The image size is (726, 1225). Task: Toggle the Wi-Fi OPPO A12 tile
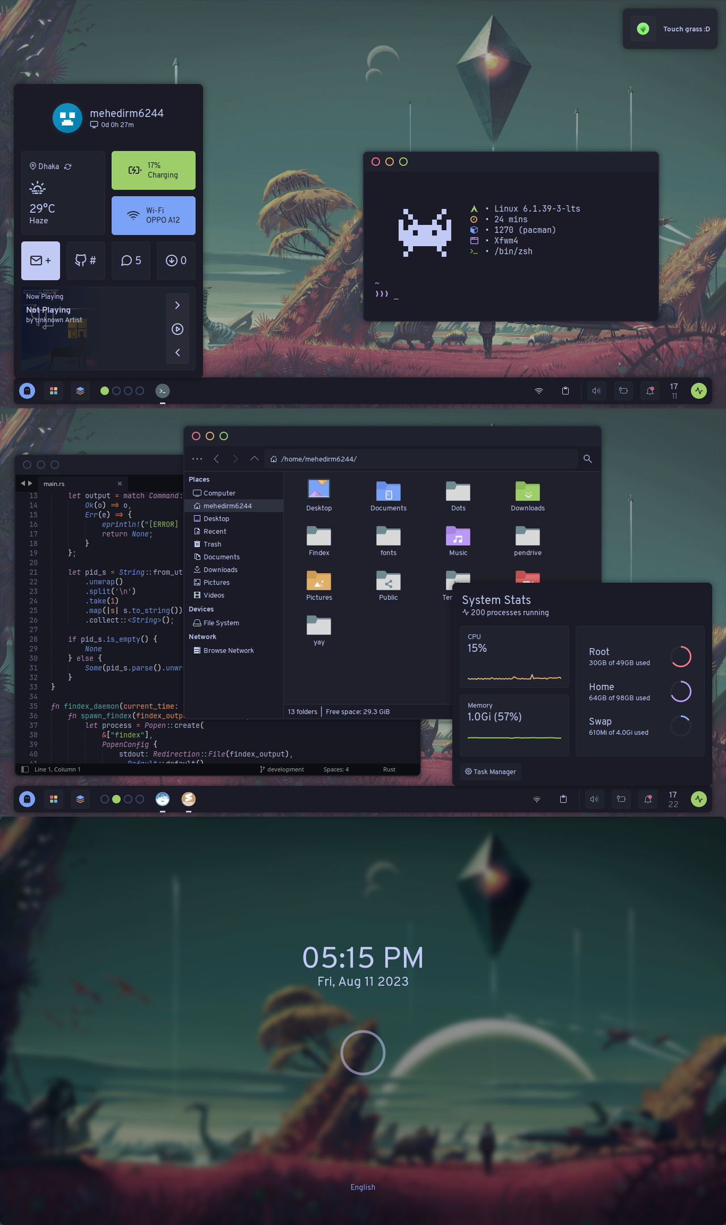154,216
